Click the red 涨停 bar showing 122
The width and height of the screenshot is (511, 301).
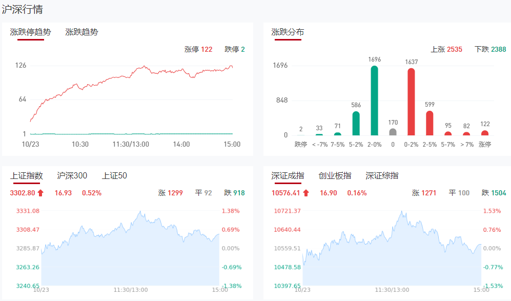pos(485,133)
